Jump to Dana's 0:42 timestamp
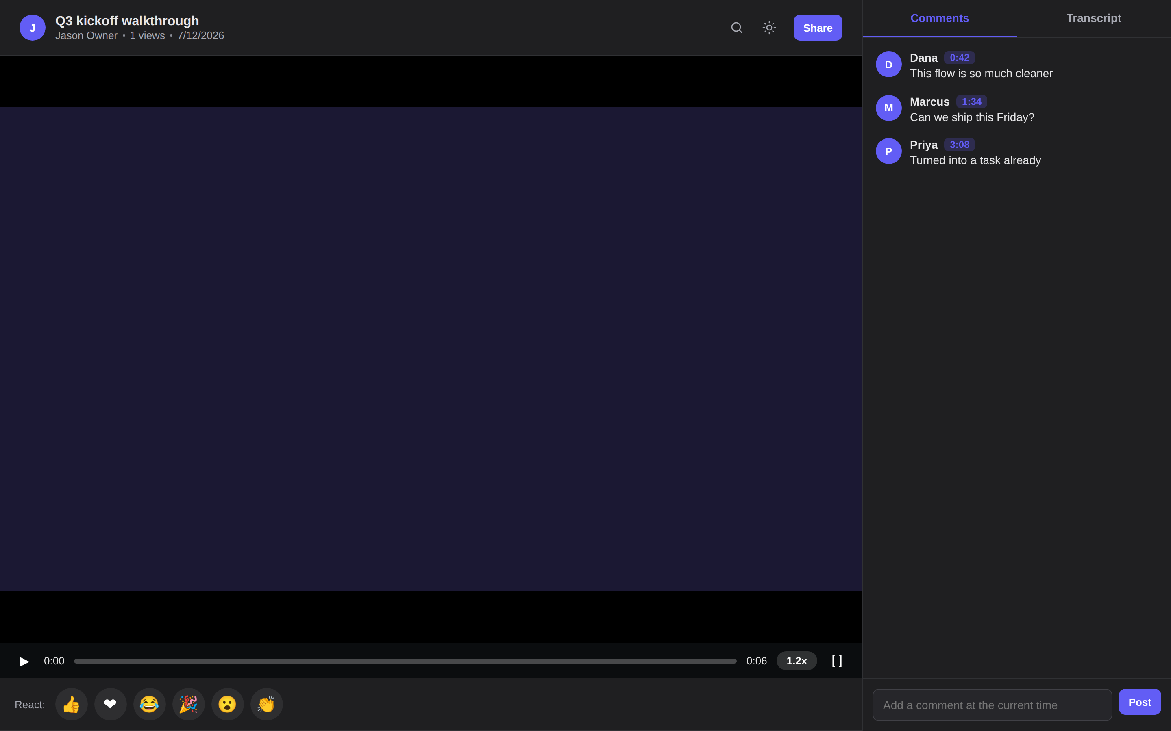 [x=959, y=58]
